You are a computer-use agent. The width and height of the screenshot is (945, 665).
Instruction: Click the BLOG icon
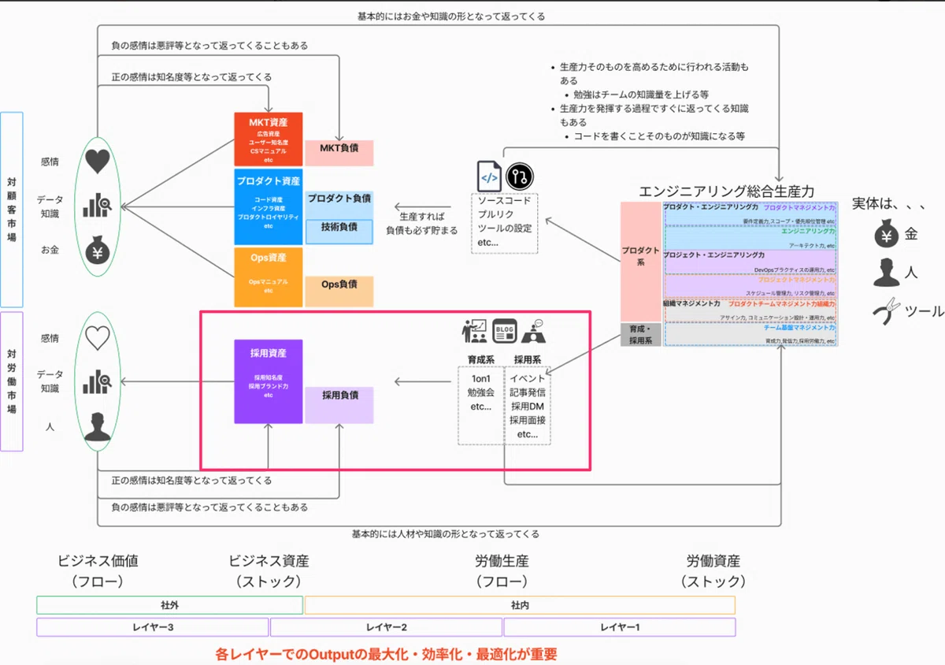pyautogui.click(x=504, y=332)
